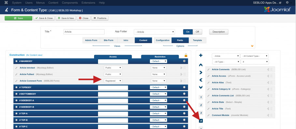Click left-arrow icon on Article Title row
Viewport: 296px width, 129px height.
pos(268,109)
